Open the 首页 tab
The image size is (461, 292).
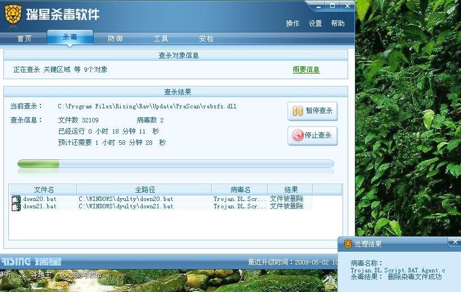[x=24, y=39]
